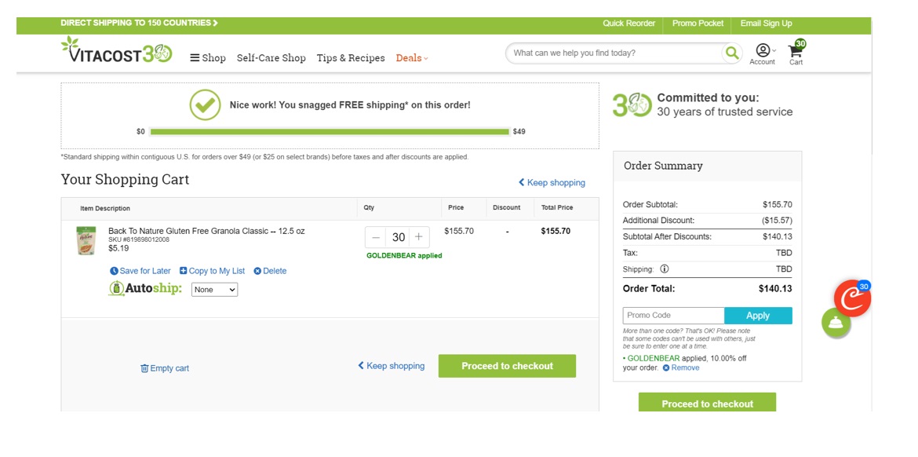Viewport: 918px width, 457px height.
Task: Click Order Total amount $140.13
Action: pyautogui.click(x=775, y=289)
